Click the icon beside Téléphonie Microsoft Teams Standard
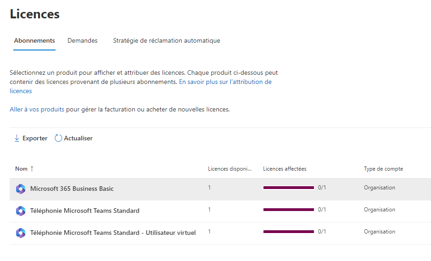Image resolution: width=431 pixels, height=261 pixels. 21,211
